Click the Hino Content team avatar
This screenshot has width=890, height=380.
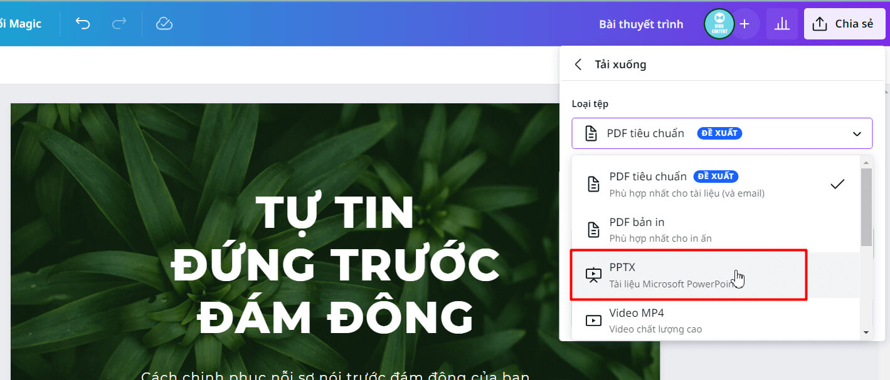719,24
